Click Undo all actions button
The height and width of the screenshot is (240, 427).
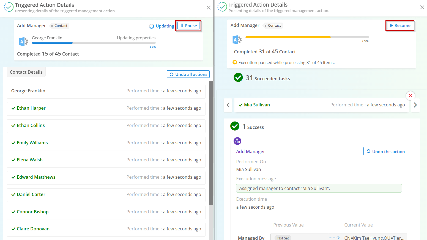[x=188, y=74]
